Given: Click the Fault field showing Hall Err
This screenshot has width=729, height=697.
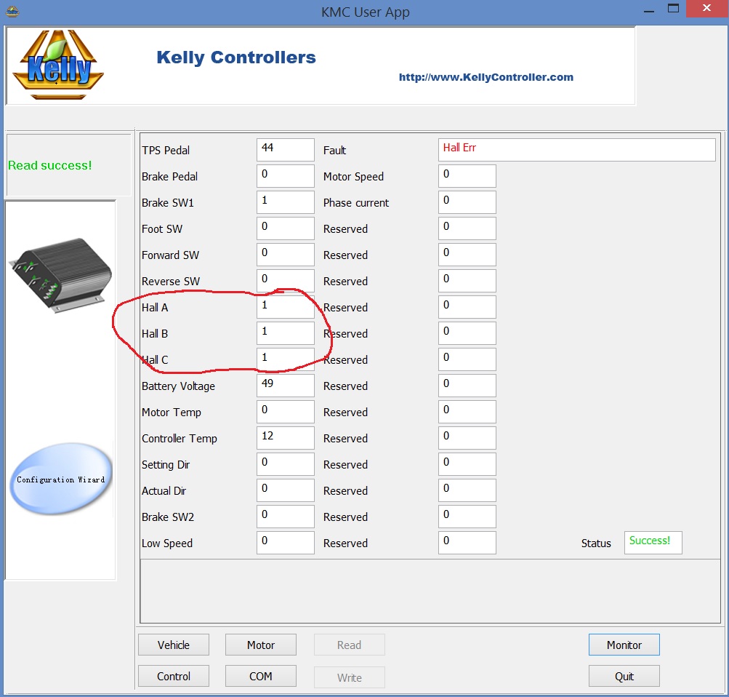Looking at the screenshot, I should point(576,150).
